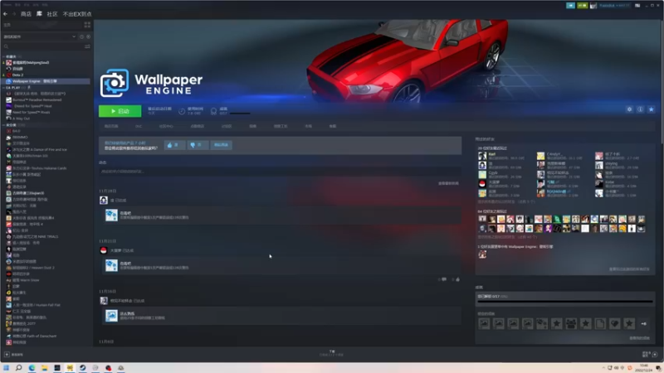Click the activity status input field
This screenshot has height=373, width=664.
[x=281, y=172]
